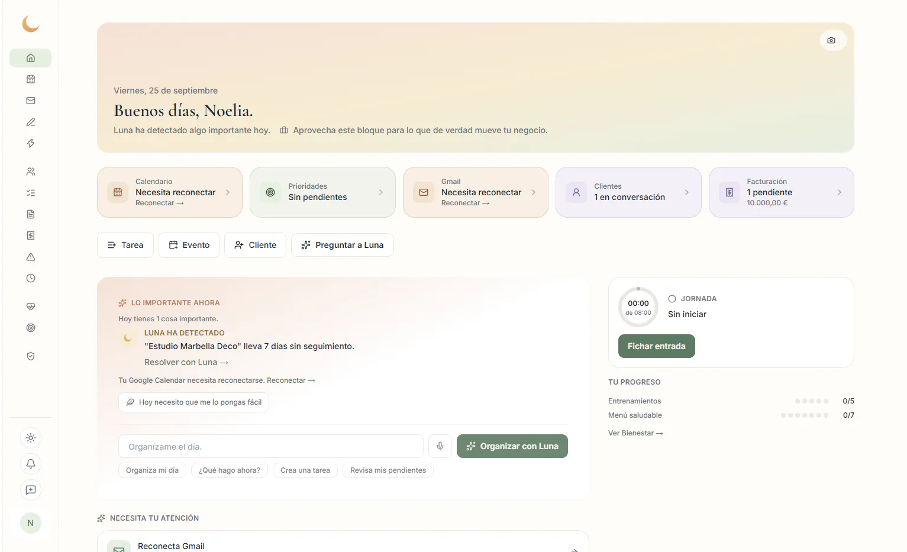Click the 00:00 workday progress ring
907x552 pixels.
click(x=638, y=307)
